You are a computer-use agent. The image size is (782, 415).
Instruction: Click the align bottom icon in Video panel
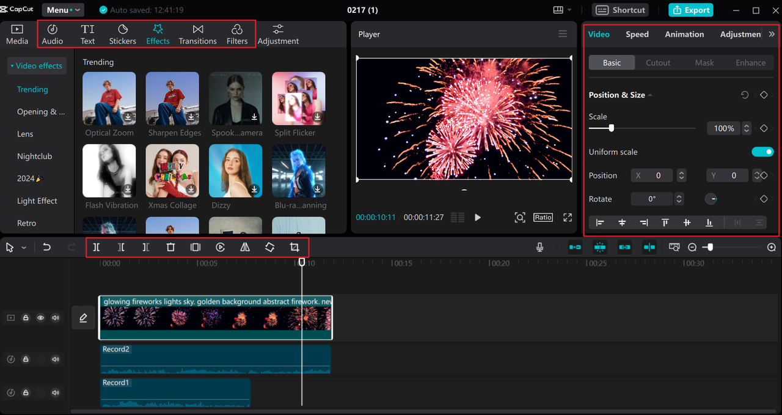tap(709, 222)
